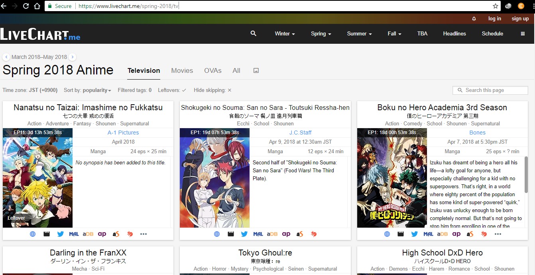The image size is (535, 275).
Task: Click the sign up link
Action: point(520,19)
